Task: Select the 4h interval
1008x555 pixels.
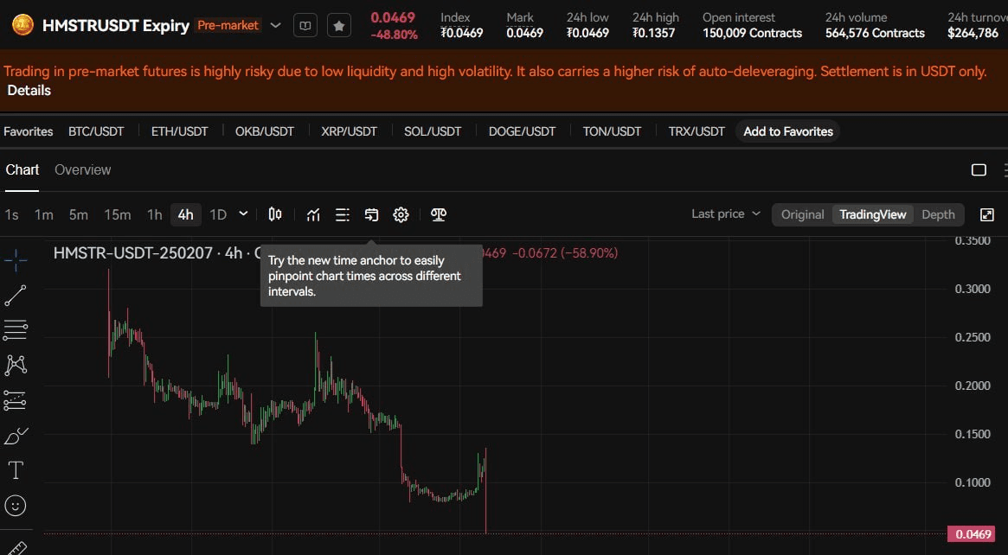Action: pos(186,214)
